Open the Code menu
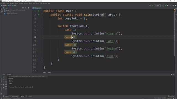 [17, 3]
